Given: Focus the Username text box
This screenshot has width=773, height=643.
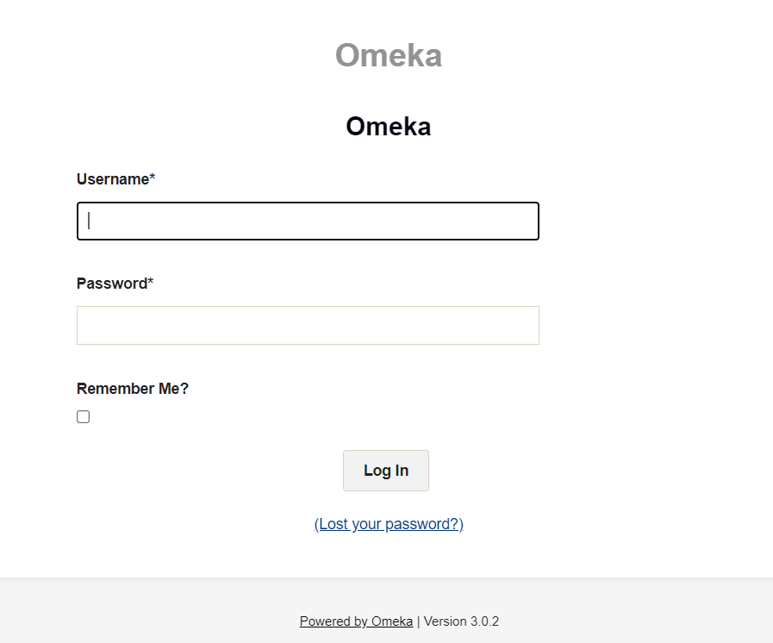Looking at the screenshot, I should (x=308, y=221).
